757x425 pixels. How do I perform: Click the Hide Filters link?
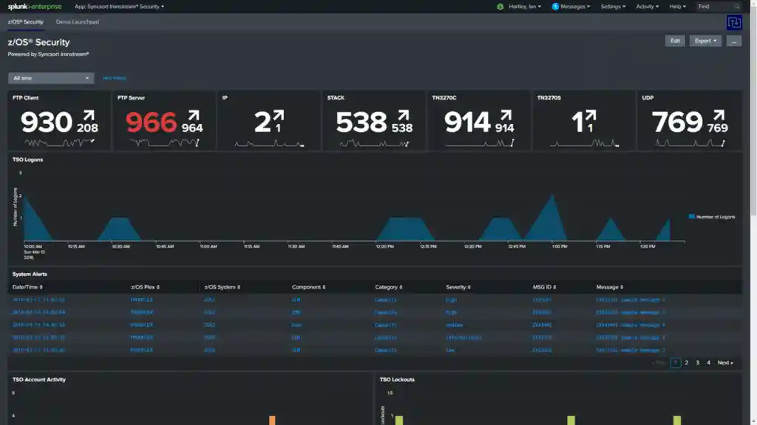click(x=114, y=78)
